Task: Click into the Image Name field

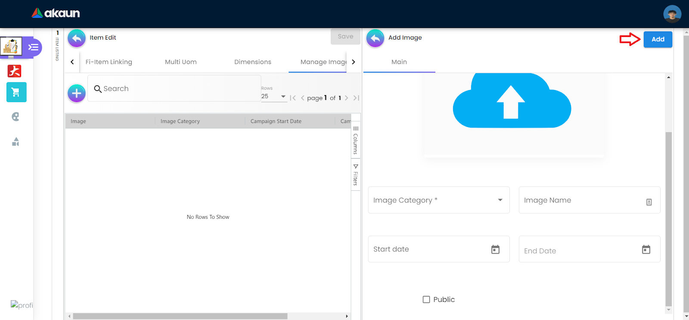Action: pyautogui.click(x=583, y=200)
